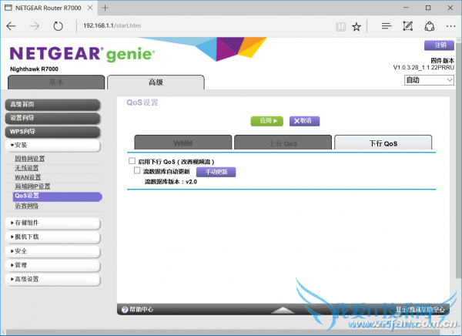Open browser More actions ellipsis
The width and height of the screenshot is (462, 336).
pos(450,26)
